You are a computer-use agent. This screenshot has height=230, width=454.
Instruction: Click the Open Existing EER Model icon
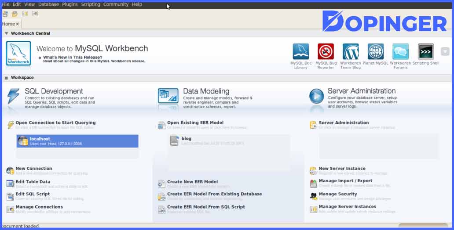click(161, 125)
